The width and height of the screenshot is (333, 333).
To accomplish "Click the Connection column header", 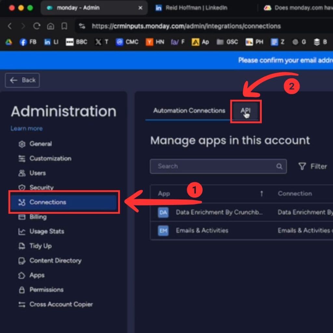I will (295, 193).
